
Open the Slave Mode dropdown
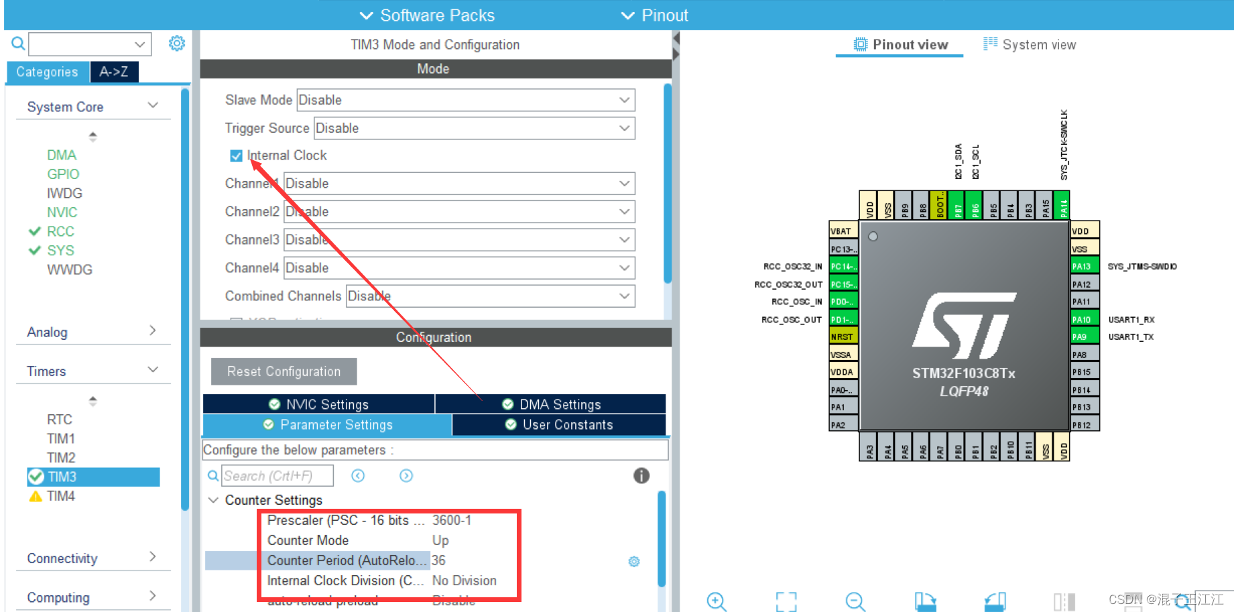click(465, 100)
